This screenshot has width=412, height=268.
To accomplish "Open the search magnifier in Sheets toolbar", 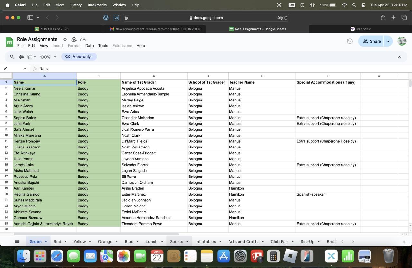I will click(12, 57).
